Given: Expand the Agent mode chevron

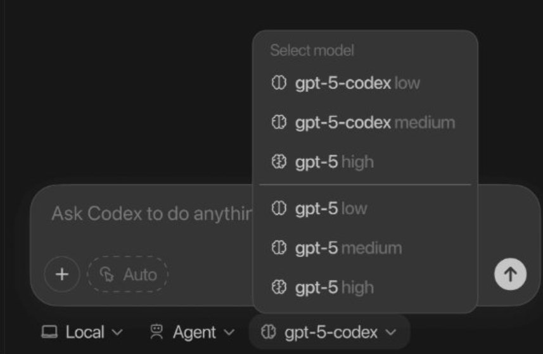Looking at the screenshot, I should (229, 332).
